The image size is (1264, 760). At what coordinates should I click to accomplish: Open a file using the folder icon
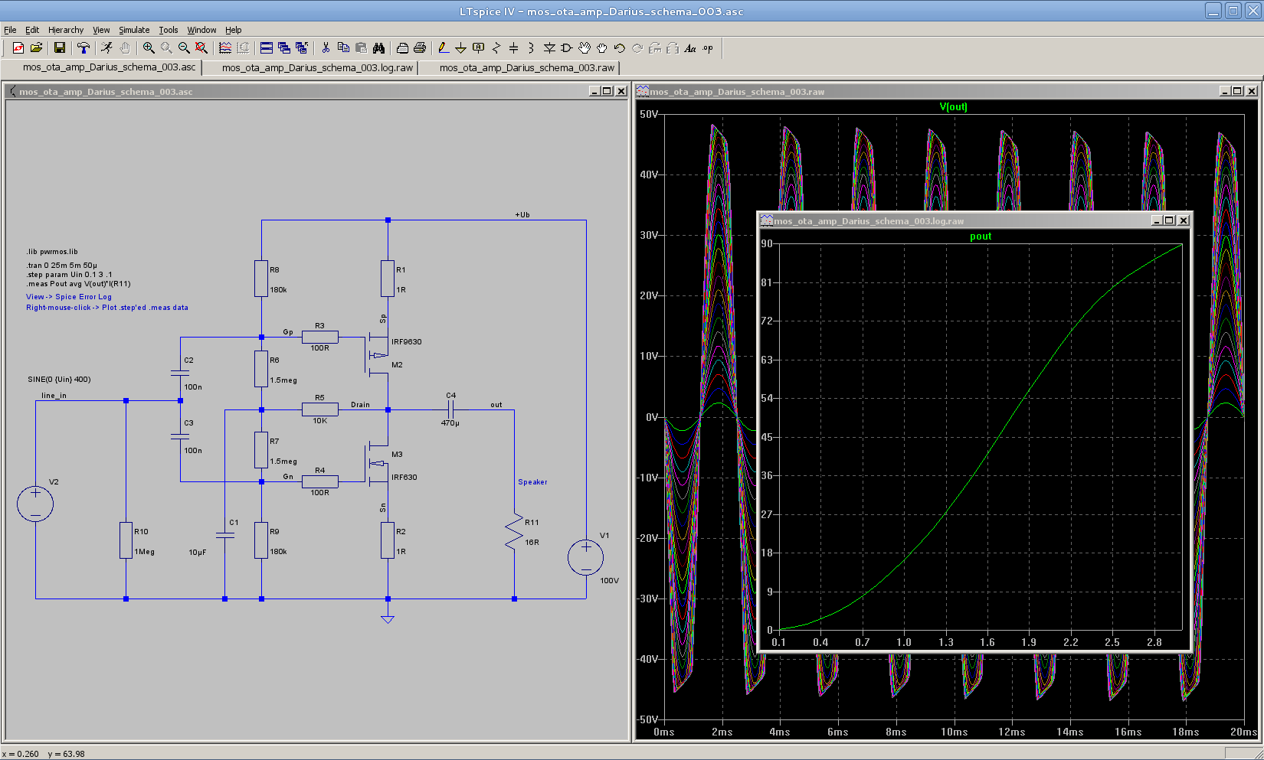[36, 48]
